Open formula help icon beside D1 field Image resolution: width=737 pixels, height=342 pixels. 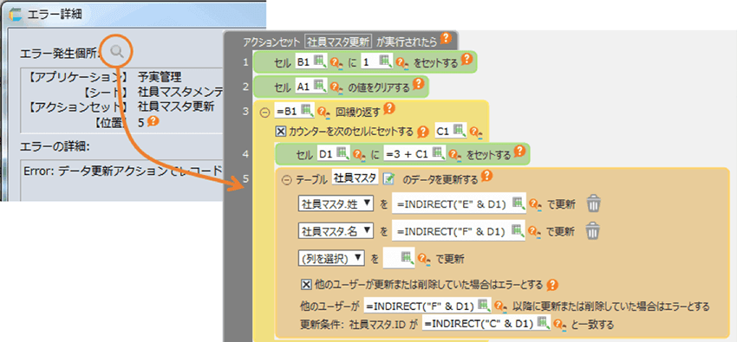point(359,154)
